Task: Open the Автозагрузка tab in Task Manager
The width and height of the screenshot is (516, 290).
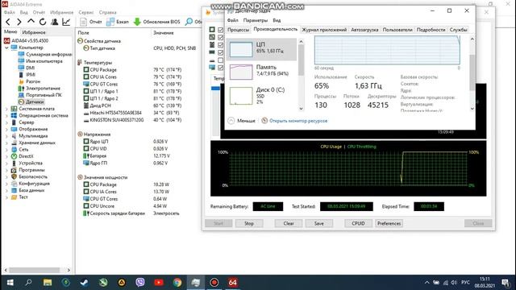Action: pyautogui.click(x=364, y=30)
